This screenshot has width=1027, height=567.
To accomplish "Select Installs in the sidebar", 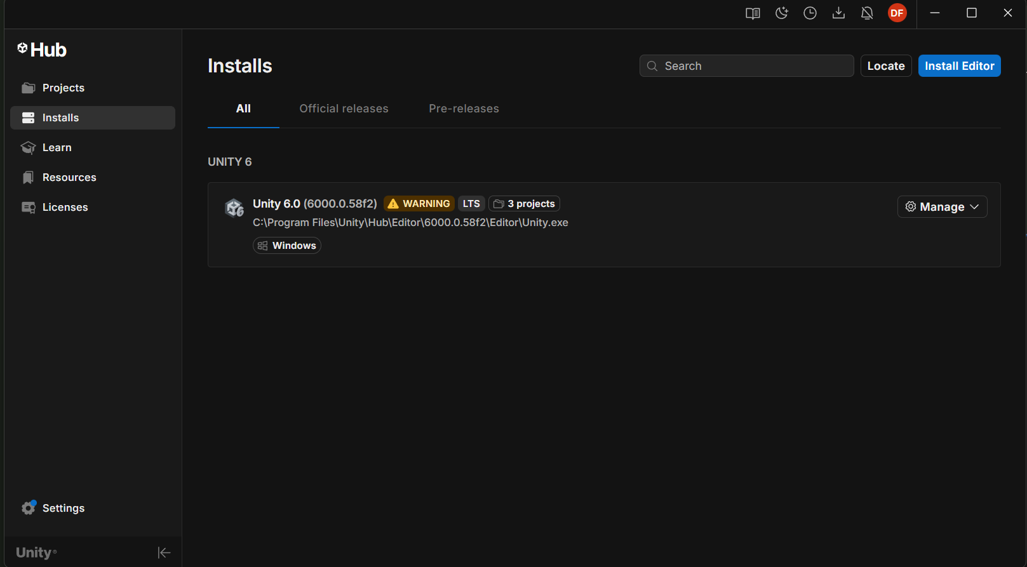I will pyautogui.click(x=93, y=117).
